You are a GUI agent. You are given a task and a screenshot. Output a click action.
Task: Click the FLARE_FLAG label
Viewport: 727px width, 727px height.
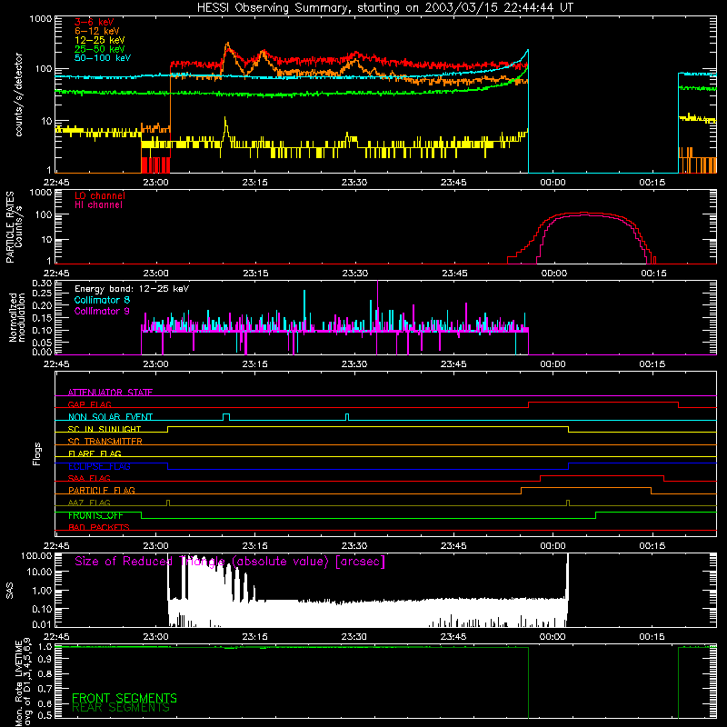tap(95, 453)
